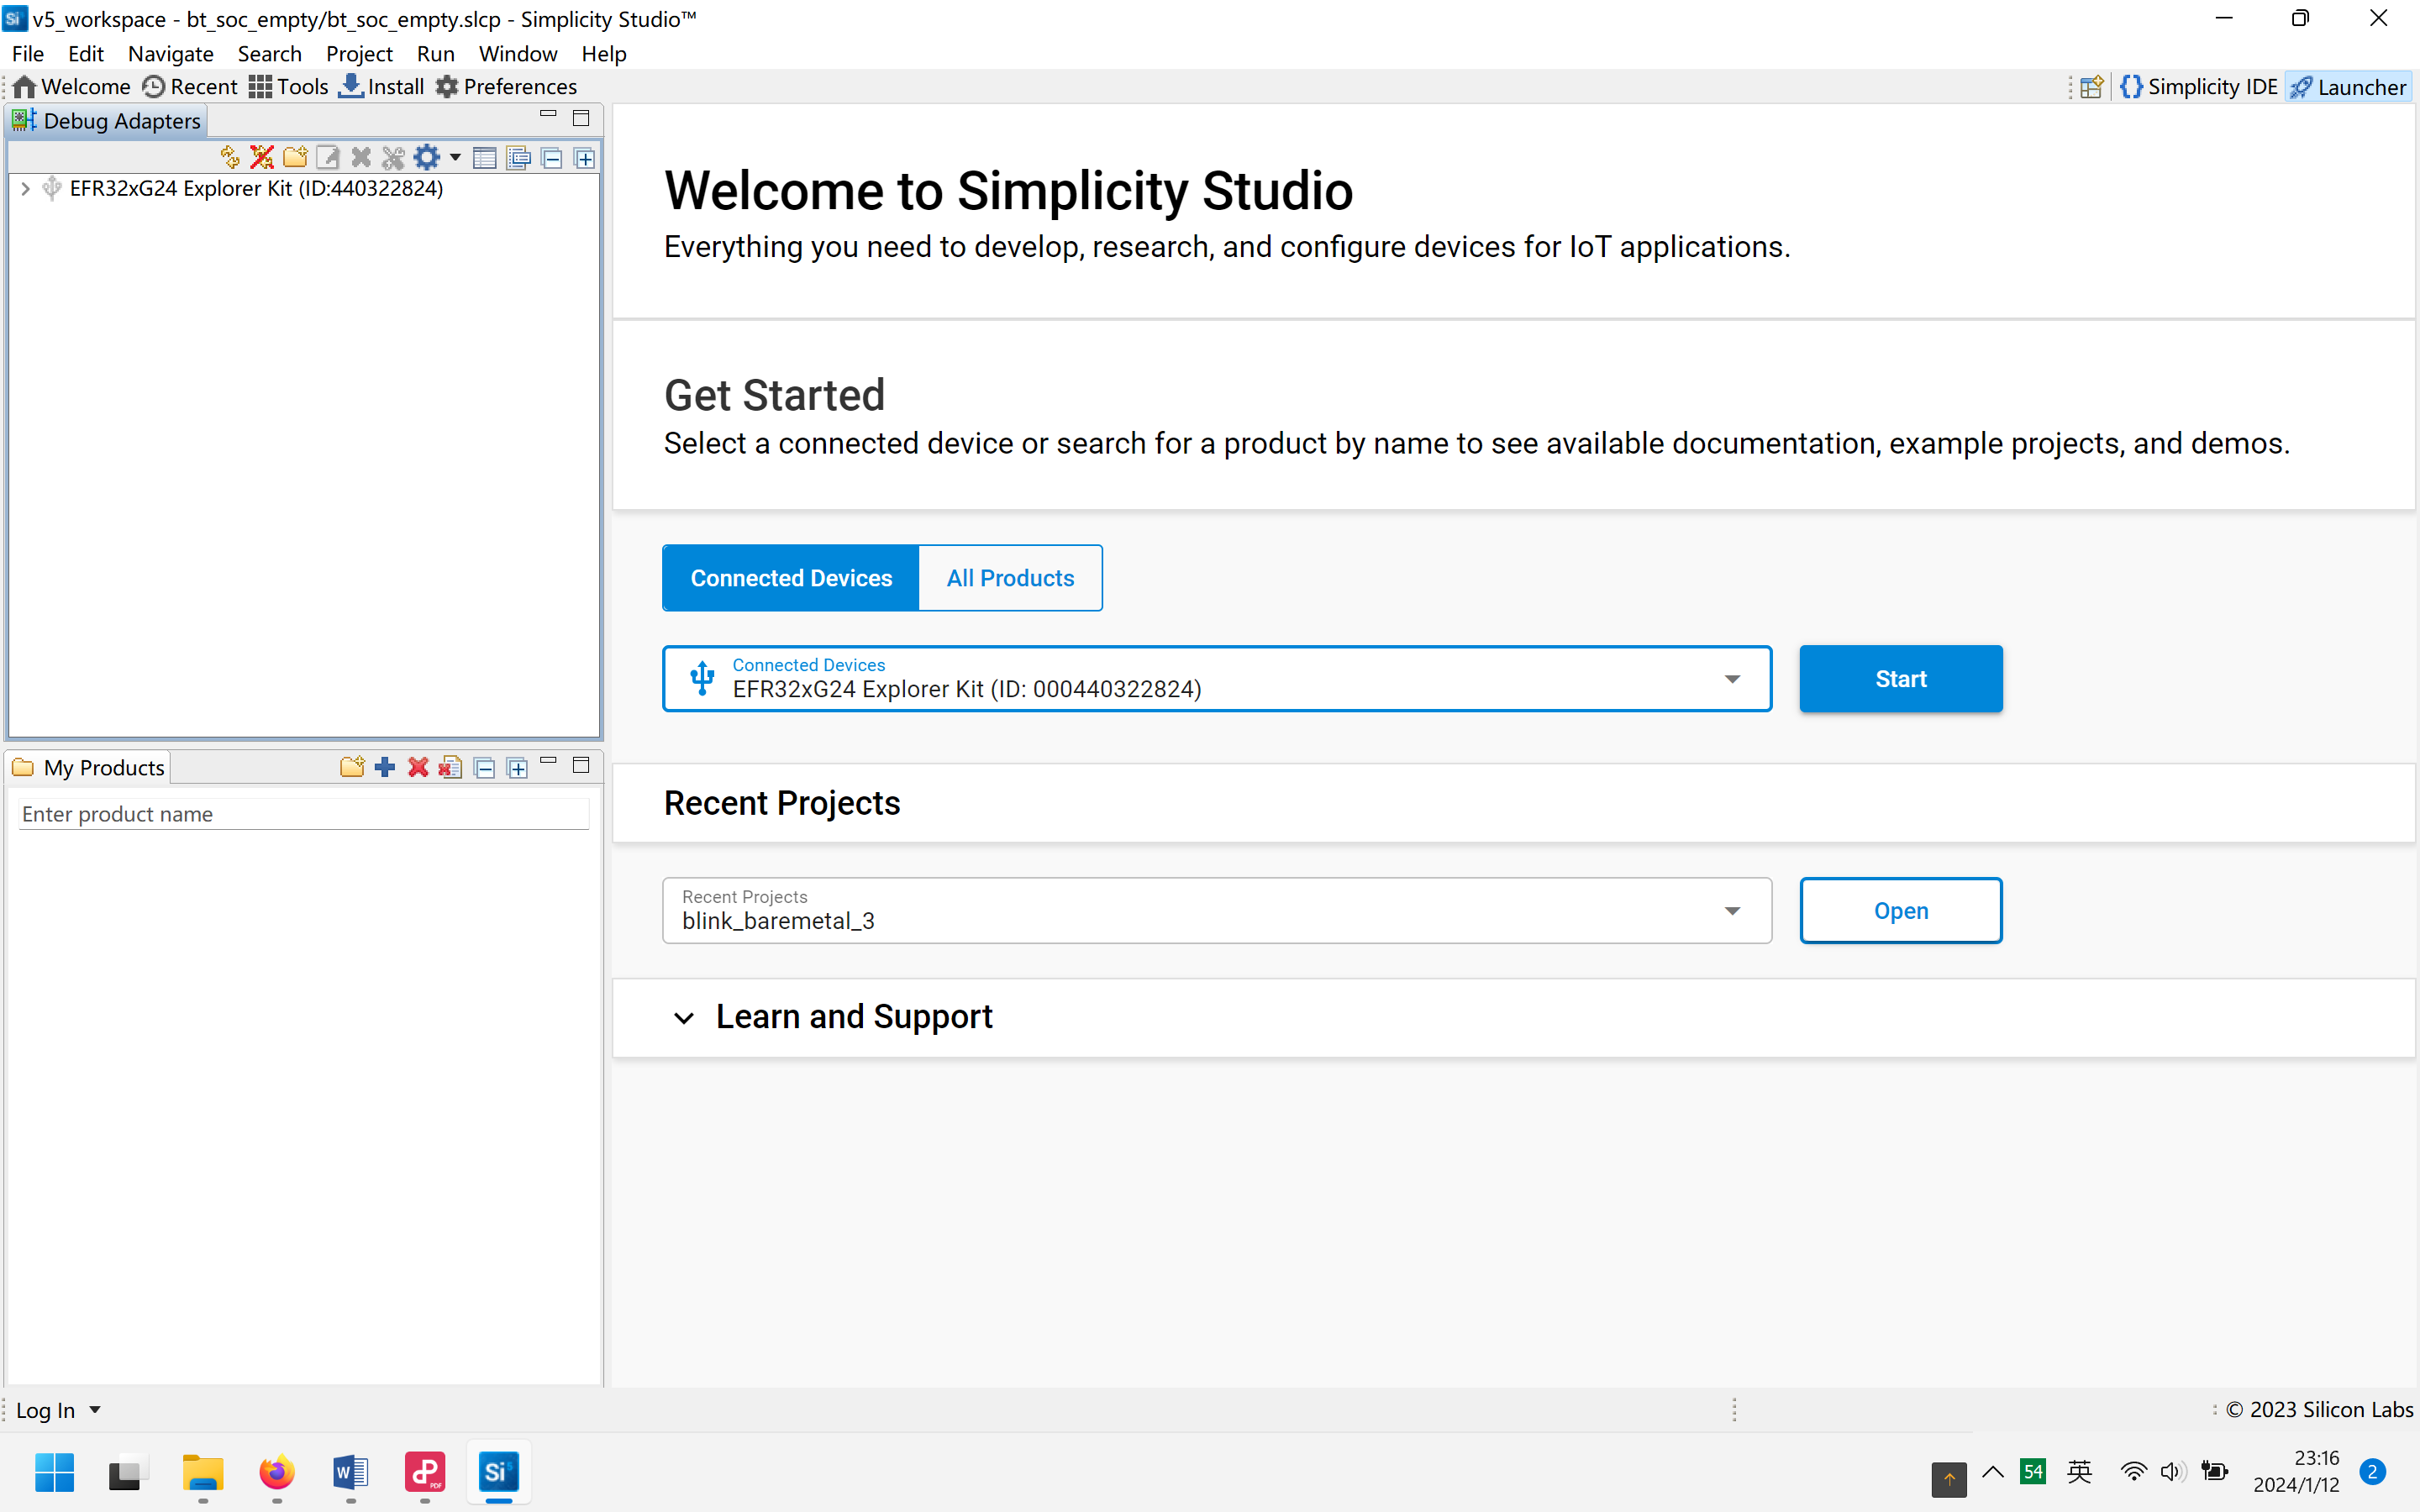The image size is (2420, 1512).
Task: Open Recent toolbar item
Action: tap(190, 86)
